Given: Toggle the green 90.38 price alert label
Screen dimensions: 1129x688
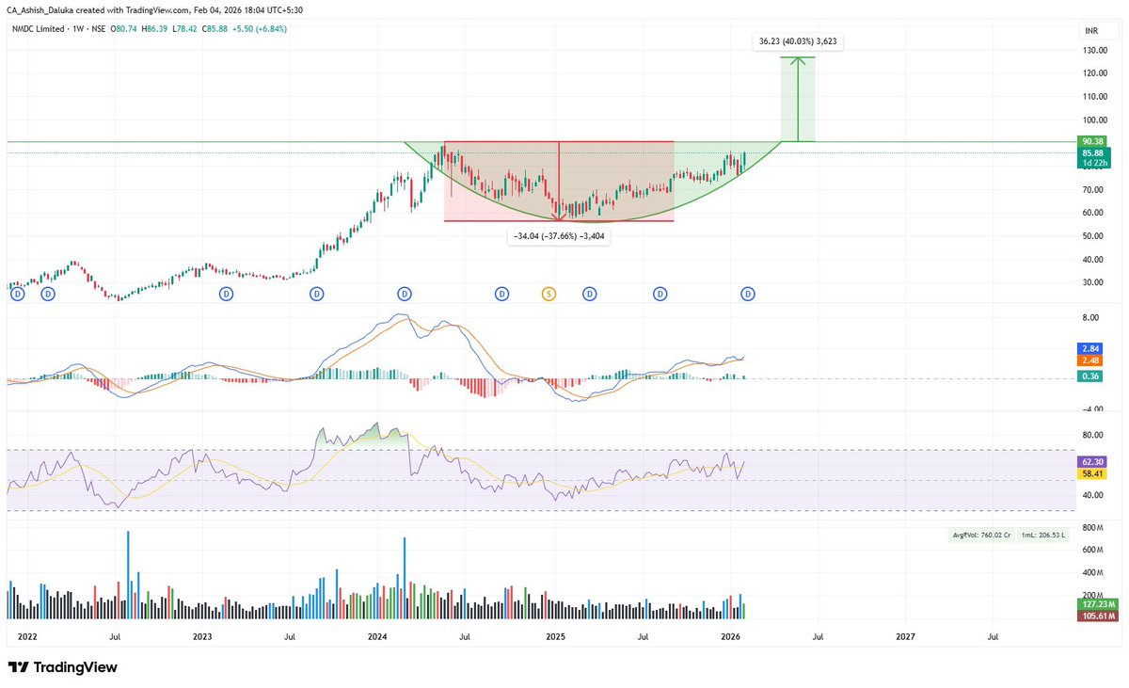Looking at the screenshot, I should pyautogui.click(x=1091, y=141).
